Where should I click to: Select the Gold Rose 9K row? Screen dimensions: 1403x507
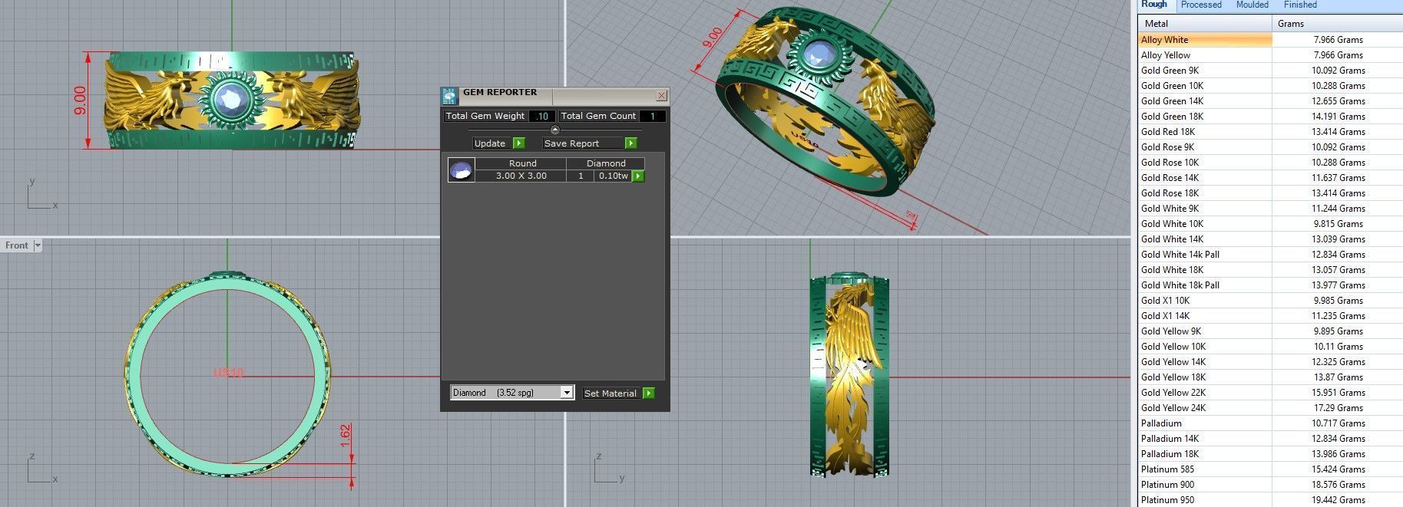[x=1270, y=147]
